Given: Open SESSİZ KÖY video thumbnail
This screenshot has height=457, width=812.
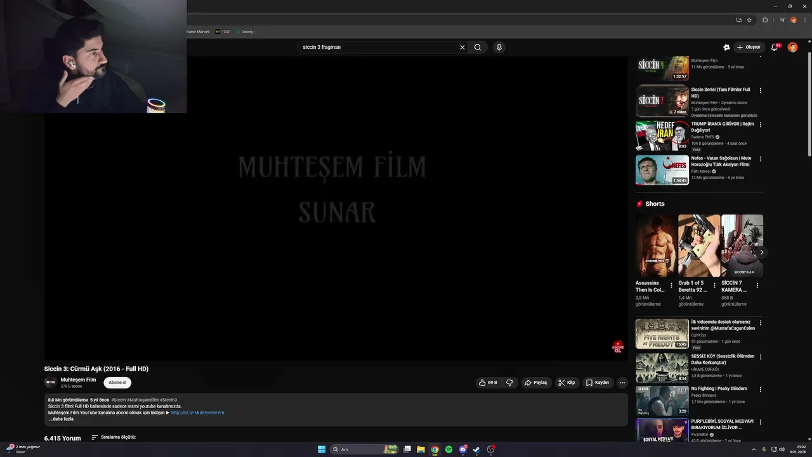Looking at the screenshot, I should (662, 368).
